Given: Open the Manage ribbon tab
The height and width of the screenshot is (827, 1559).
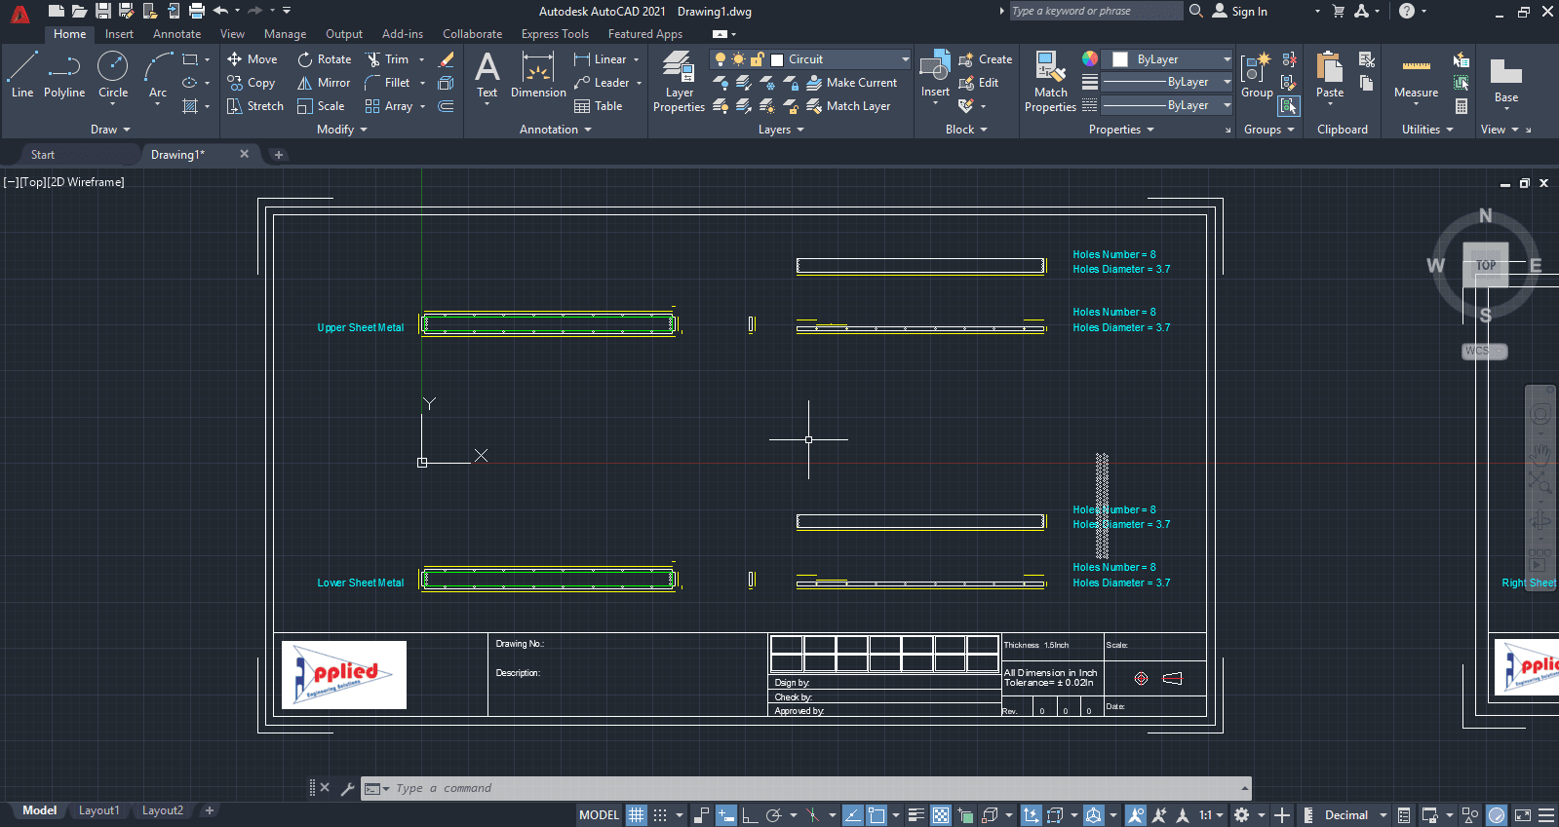Looking at the screenshot, I should (285, 34).
